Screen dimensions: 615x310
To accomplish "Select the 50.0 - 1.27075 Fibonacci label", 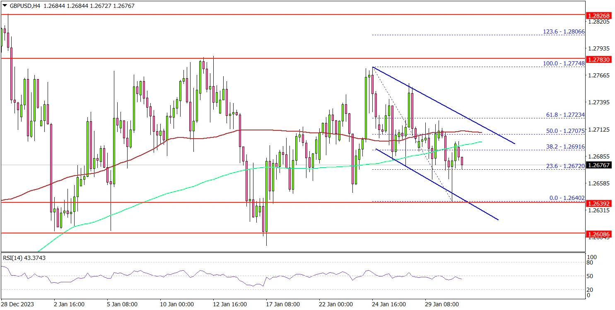I will click(x=565, y=131).
